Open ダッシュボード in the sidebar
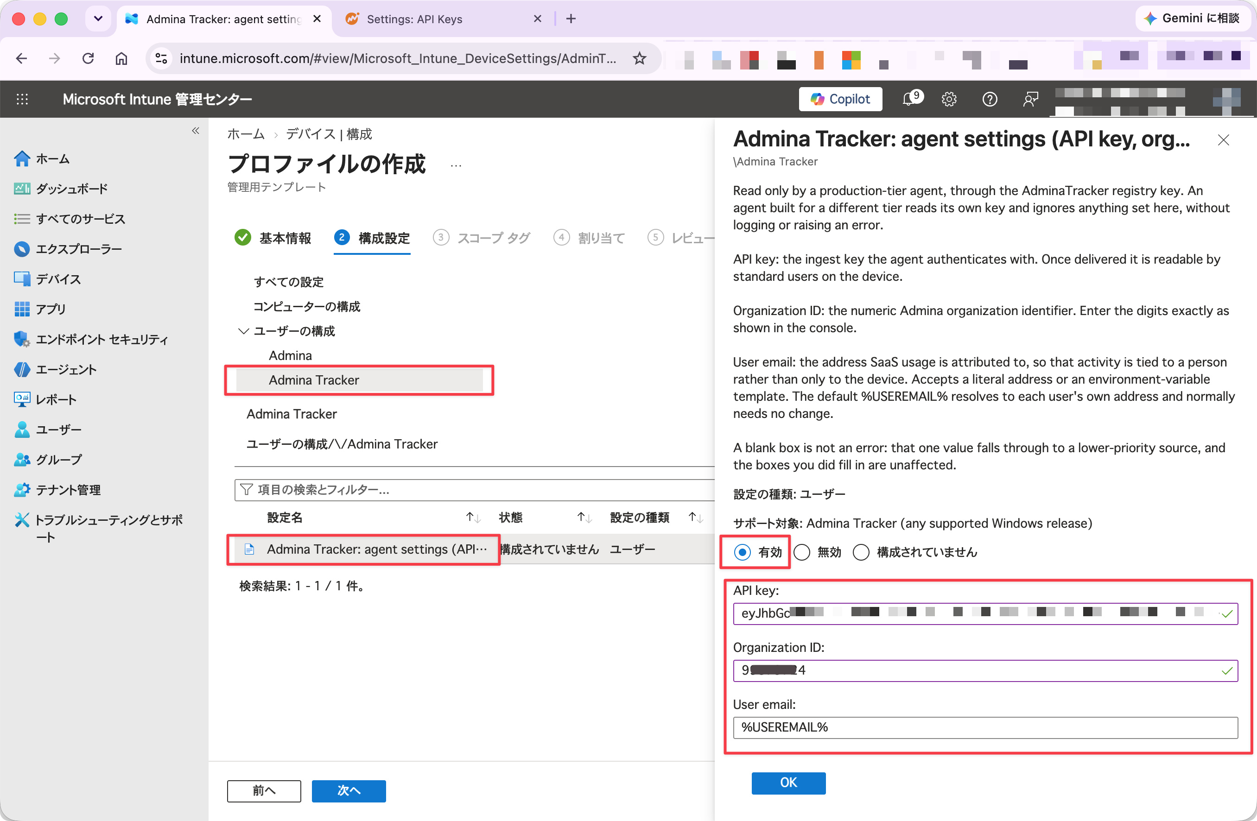The image size is (1257, 821). (x=61, y=189)
